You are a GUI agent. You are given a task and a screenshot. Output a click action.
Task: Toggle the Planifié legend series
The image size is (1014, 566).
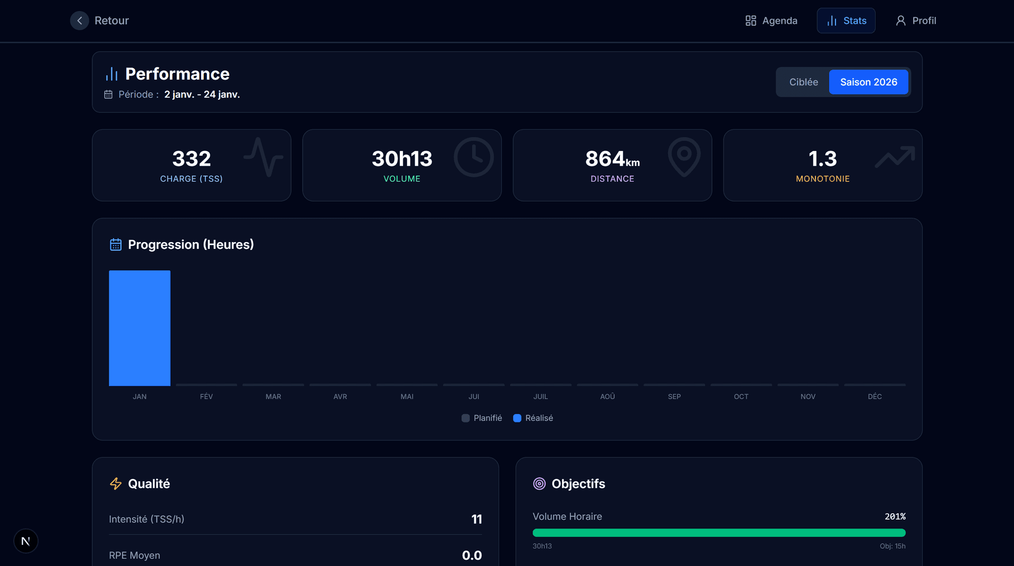click(x=482, y=418)
